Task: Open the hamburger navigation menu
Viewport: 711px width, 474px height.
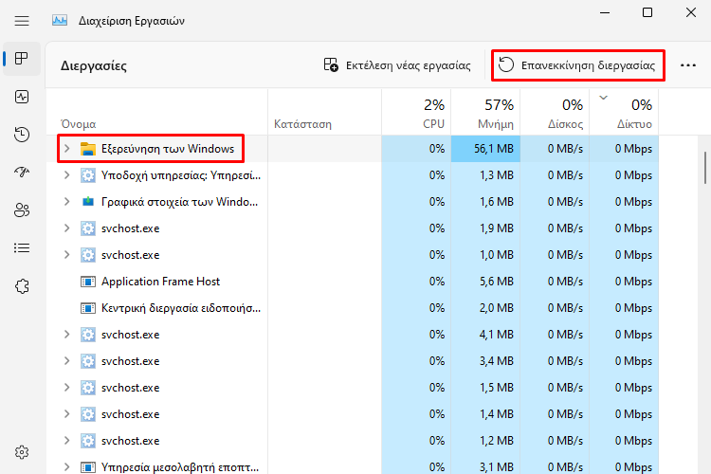Action: point(21,21)
